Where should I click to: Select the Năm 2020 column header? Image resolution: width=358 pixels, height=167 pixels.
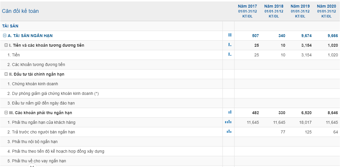pyautogui.click(x=326, y=6)
